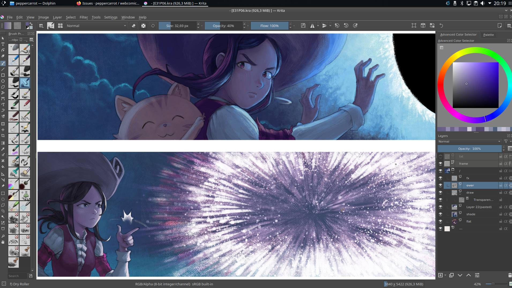
Task: Hide the frame layer with eye icon
Action: coord(440,164)
